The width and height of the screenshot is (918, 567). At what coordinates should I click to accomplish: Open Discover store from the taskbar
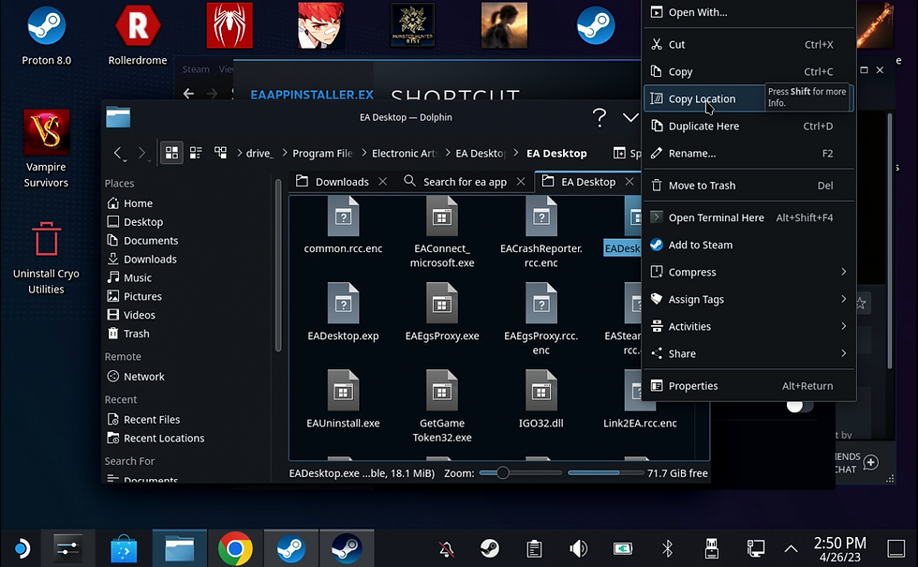[x=124, y=549]
